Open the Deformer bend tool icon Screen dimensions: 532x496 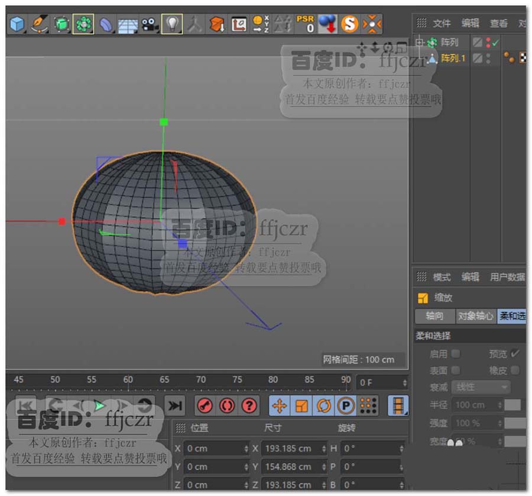coord(106,24)
